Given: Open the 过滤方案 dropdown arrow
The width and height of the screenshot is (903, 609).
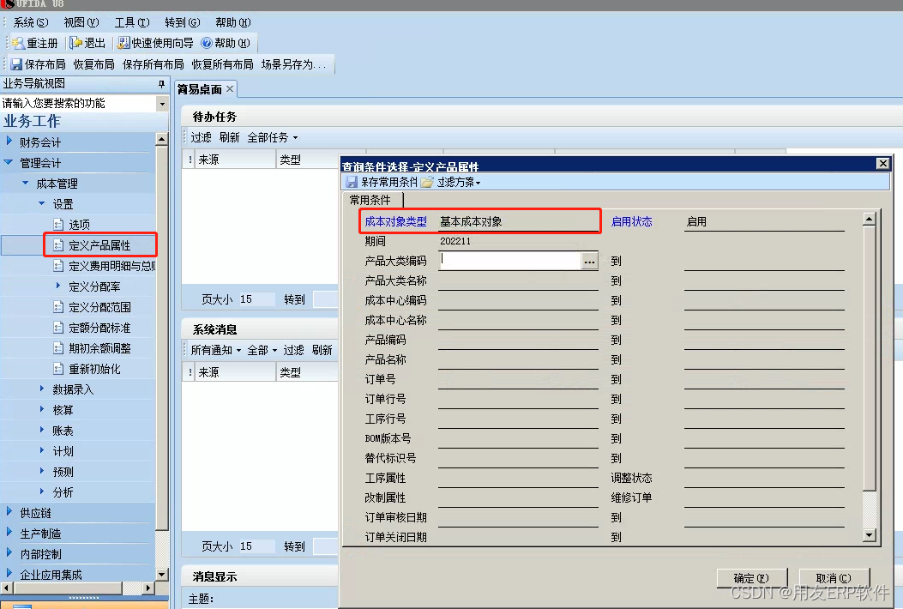Looking at the screenshot, I should [x=478, y=184].
